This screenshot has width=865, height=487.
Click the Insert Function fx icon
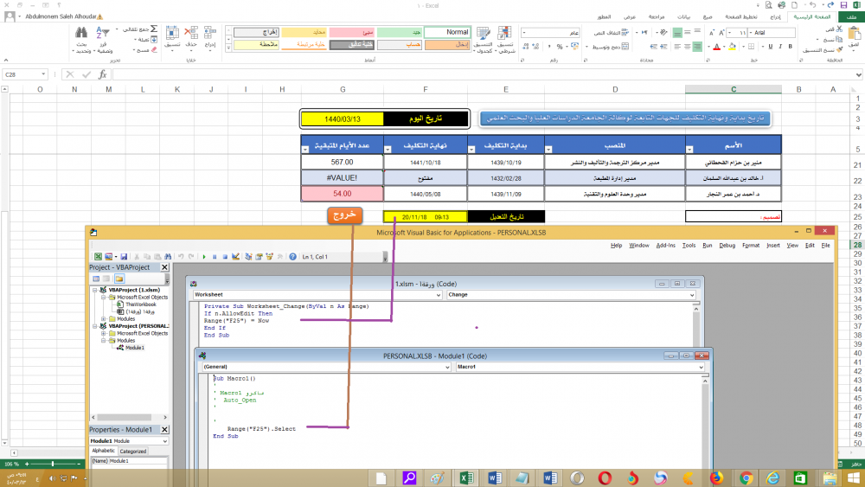tap(103, 74)
